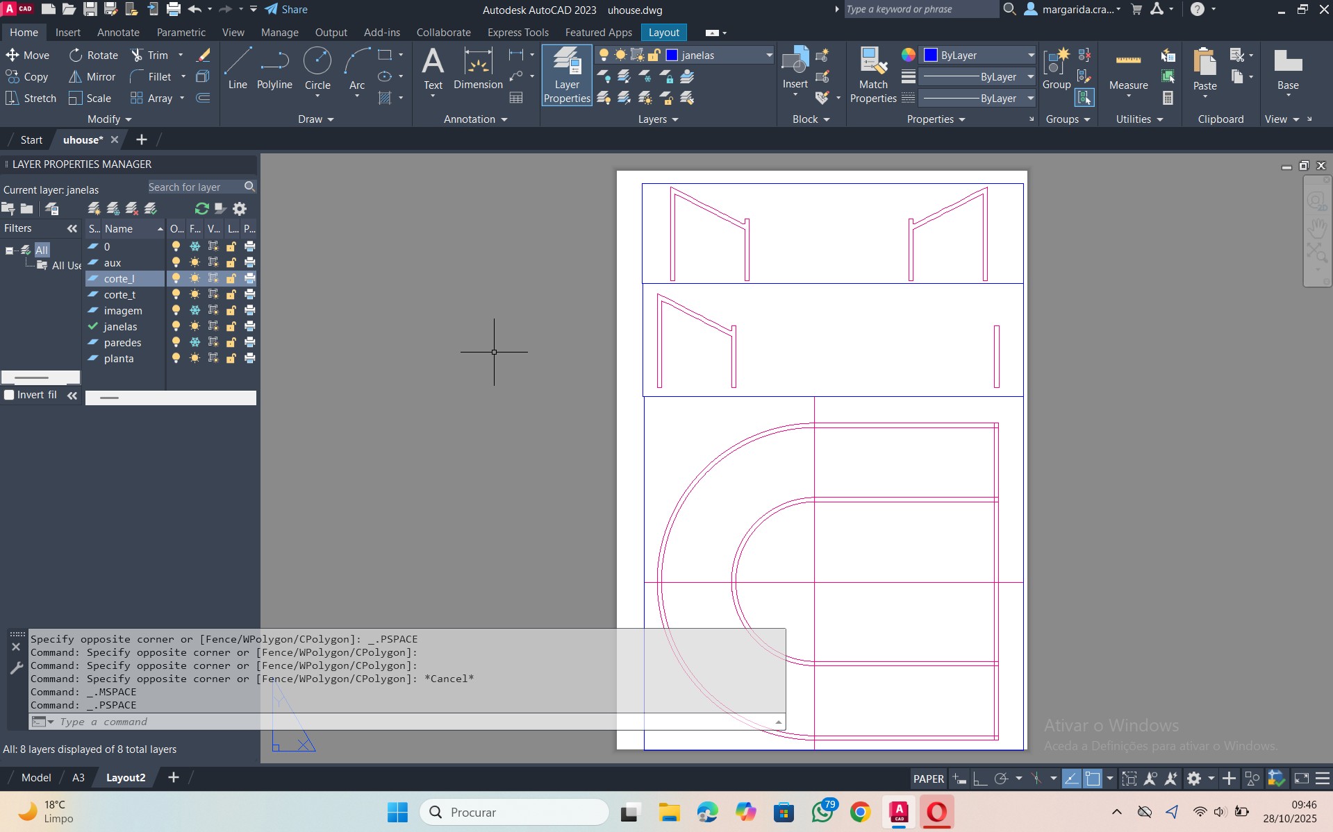Select the Line drawing tool

point(238,69)
